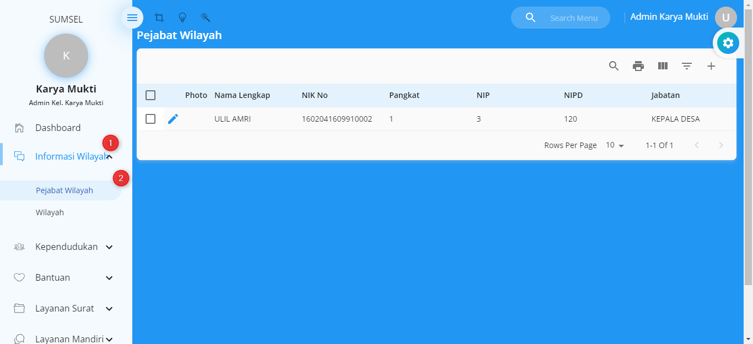Tick the select-all header checkbox
Image resolution: width=753 pixels, height=344 pixels.
(150, 95)
